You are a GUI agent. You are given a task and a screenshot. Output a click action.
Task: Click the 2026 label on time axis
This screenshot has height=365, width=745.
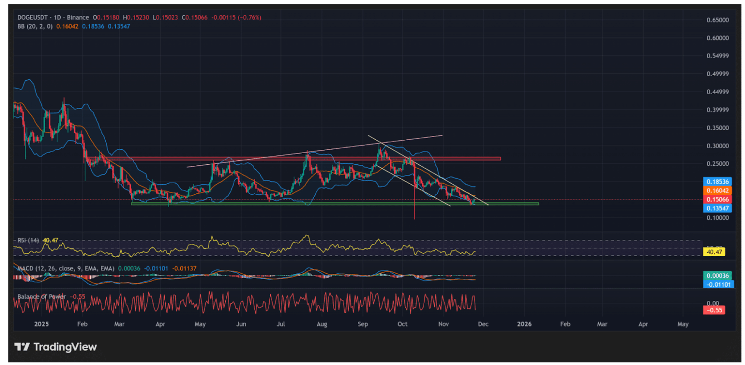click(524, 324)
